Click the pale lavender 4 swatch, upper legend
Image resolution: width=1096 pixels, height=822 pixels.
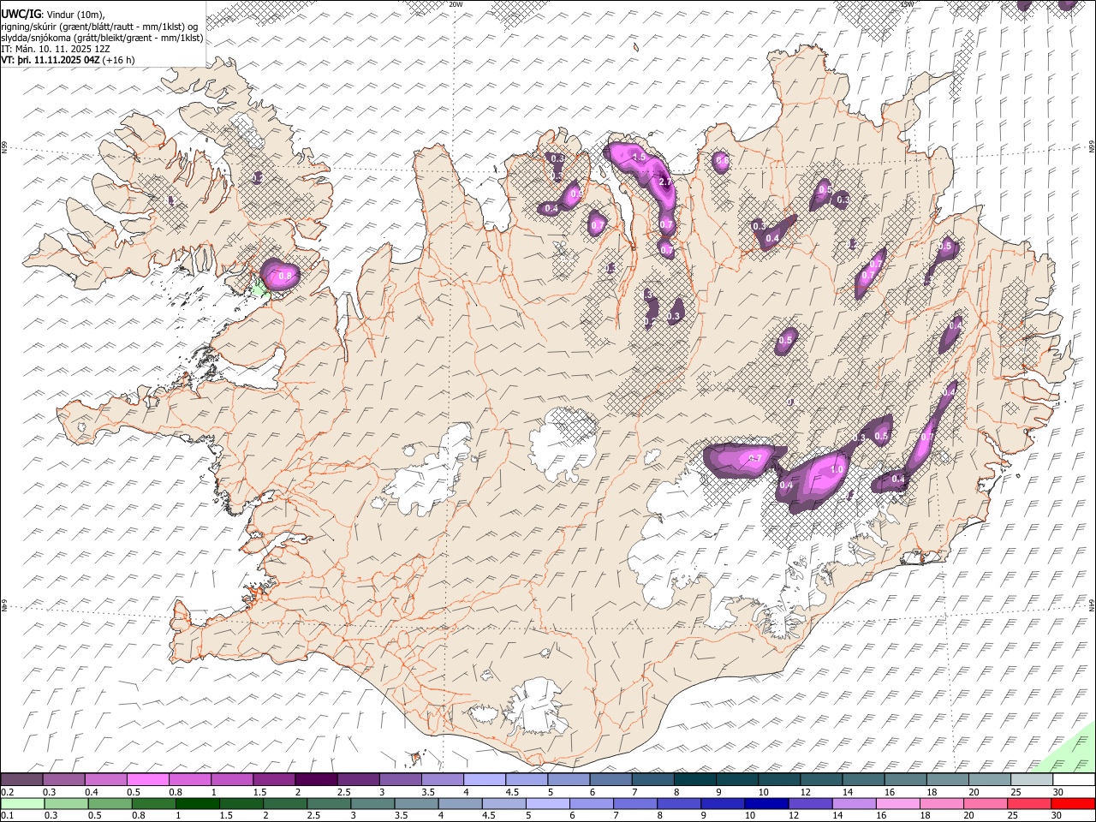click(484, 780)
